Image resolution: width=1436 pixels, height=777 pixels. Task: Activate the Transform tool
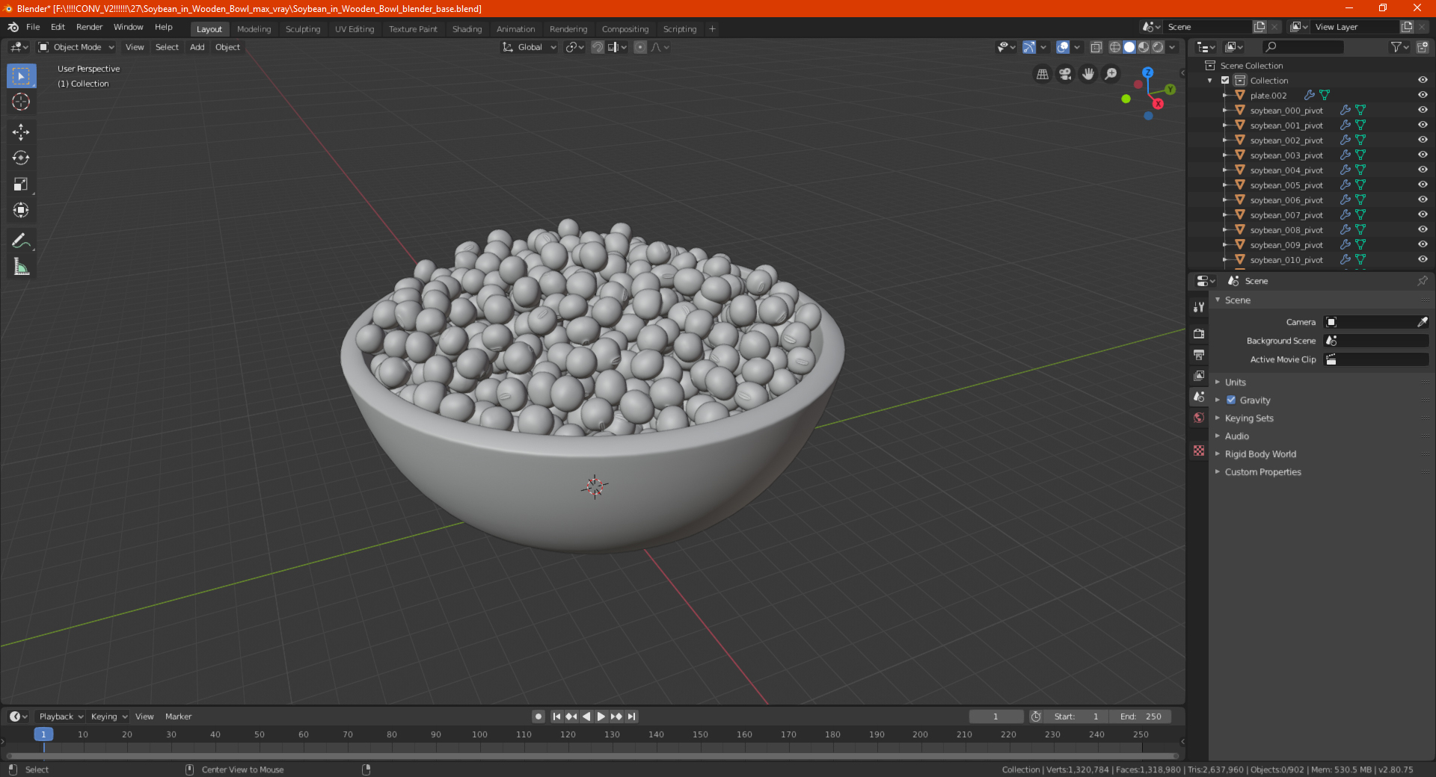(x=21, y=210)
